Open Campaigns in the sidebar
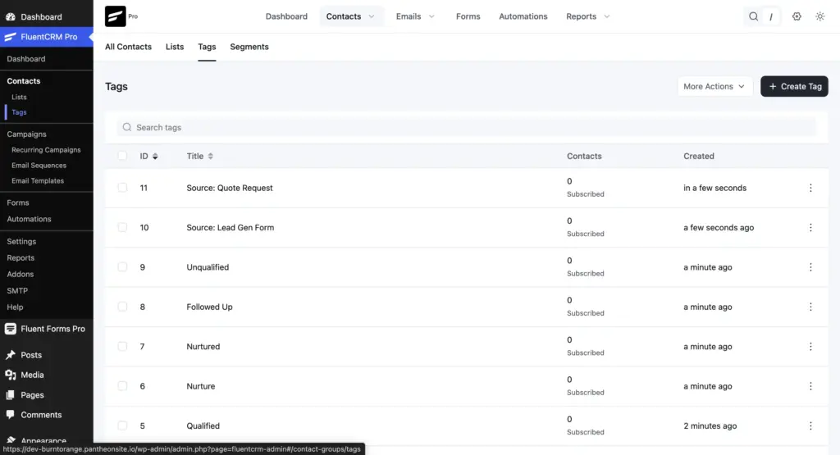Viewport: 840px width, 455px height. click(x=27, y=134)
